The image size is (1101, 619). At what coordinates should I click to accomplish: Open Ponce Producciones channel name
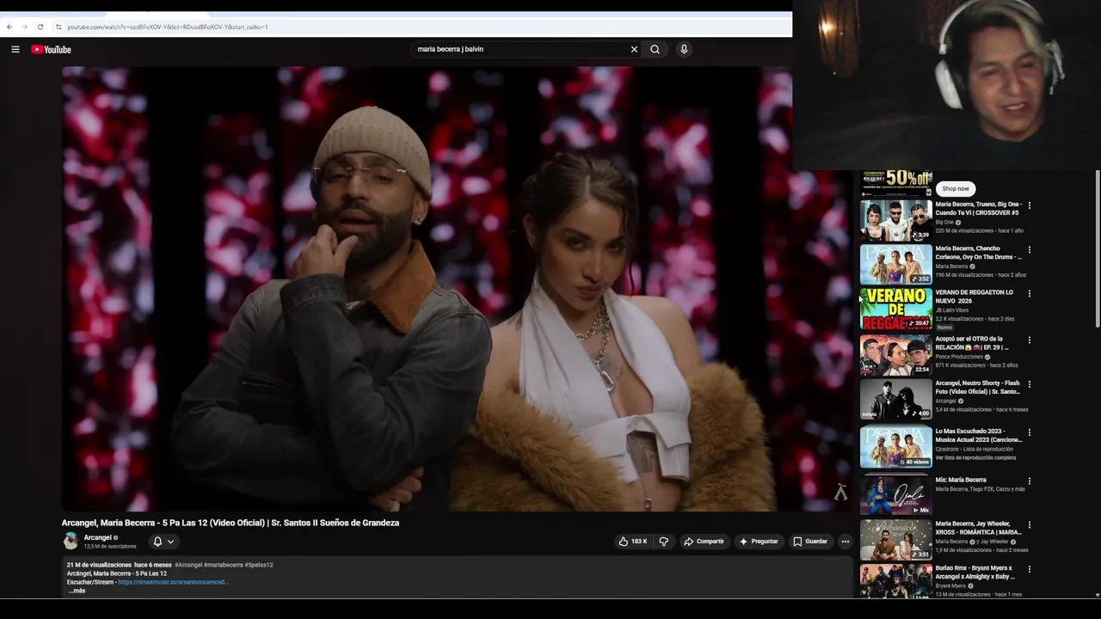point(959,357)
